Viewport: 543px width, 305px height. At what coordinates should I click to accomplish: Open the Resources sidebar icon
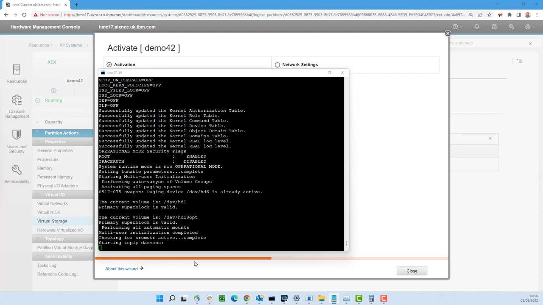click(x=17, y=69)
